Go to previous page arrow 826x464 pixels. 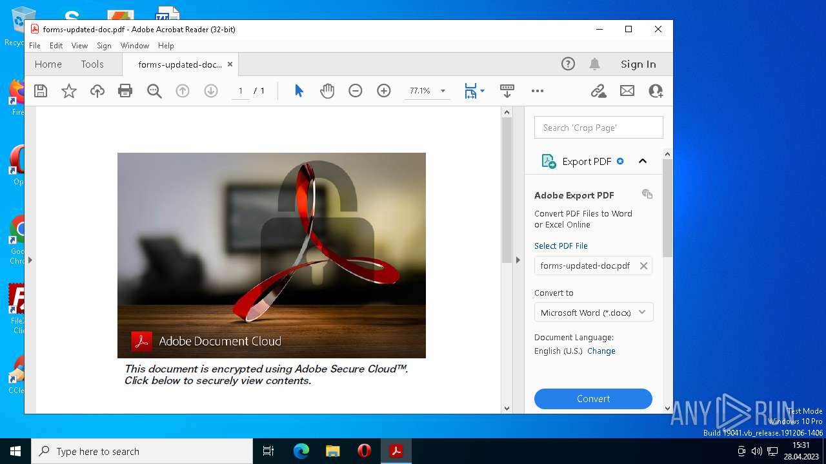coord(183,91)
